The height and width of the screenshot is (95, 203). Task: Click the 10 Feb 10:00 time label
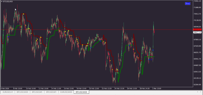coord(31,88)
